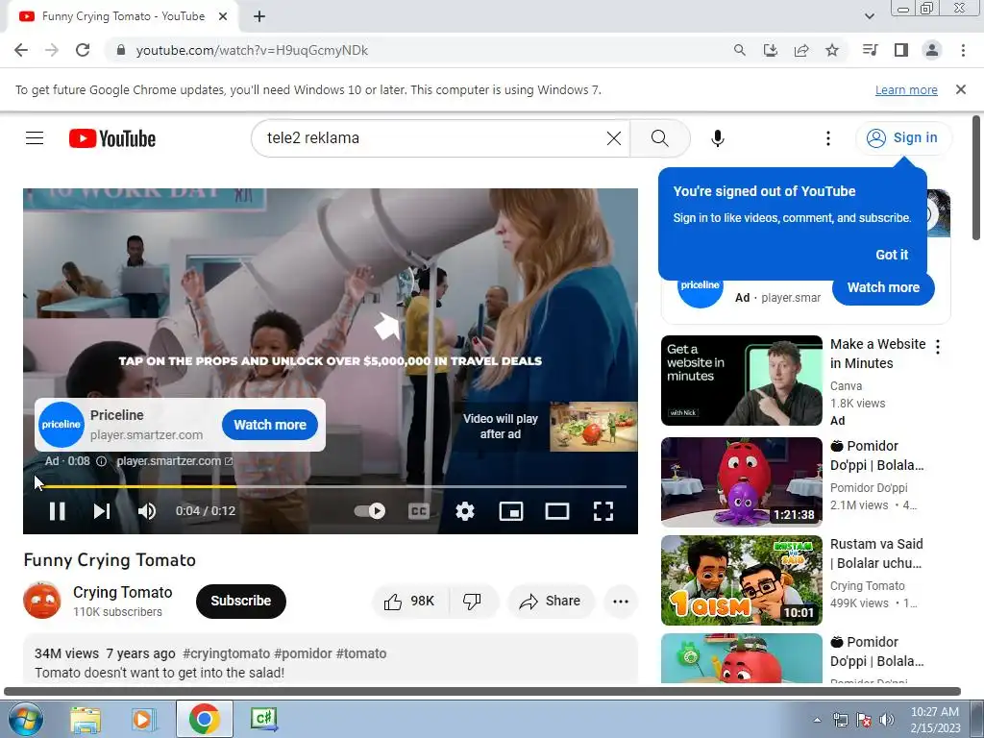Image resolution: width=984 pixels, height=738 pixels.
Task: Close the Chrome update info banner
Action: (x=960, y=89)
